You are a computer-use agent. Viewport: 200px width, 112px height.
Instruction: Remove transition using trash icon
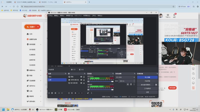tap(131, 84)
